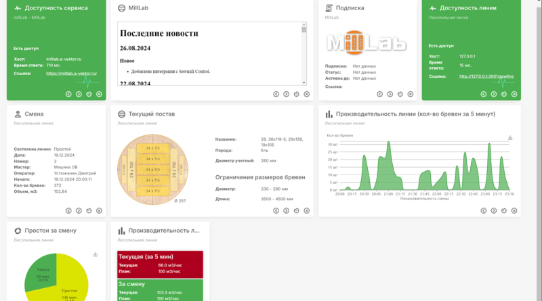Move the line productivity chart card right
The image size is (542, 301).
[494, 210]
